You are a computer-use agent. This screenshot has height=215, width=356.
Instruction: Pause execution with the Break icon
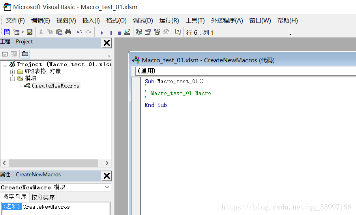111,33
